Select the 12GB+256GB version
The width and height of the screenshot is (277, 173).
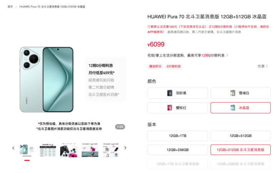coord(177,150)
